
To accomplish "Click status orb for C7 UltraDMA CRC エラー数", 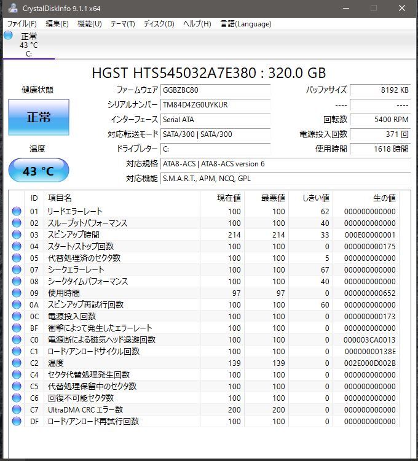I will (x=17, y=409).
